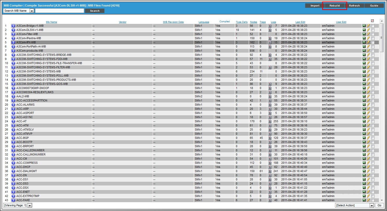387x211 pixels.
Task: Expand the Select Action dropdown
Action: (372, 205)
